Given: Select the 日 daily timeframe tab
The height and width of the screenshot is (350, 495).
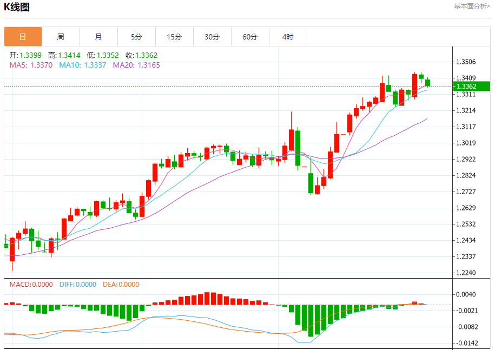Looking at the screenshot, I should click(x=23, y=37).
